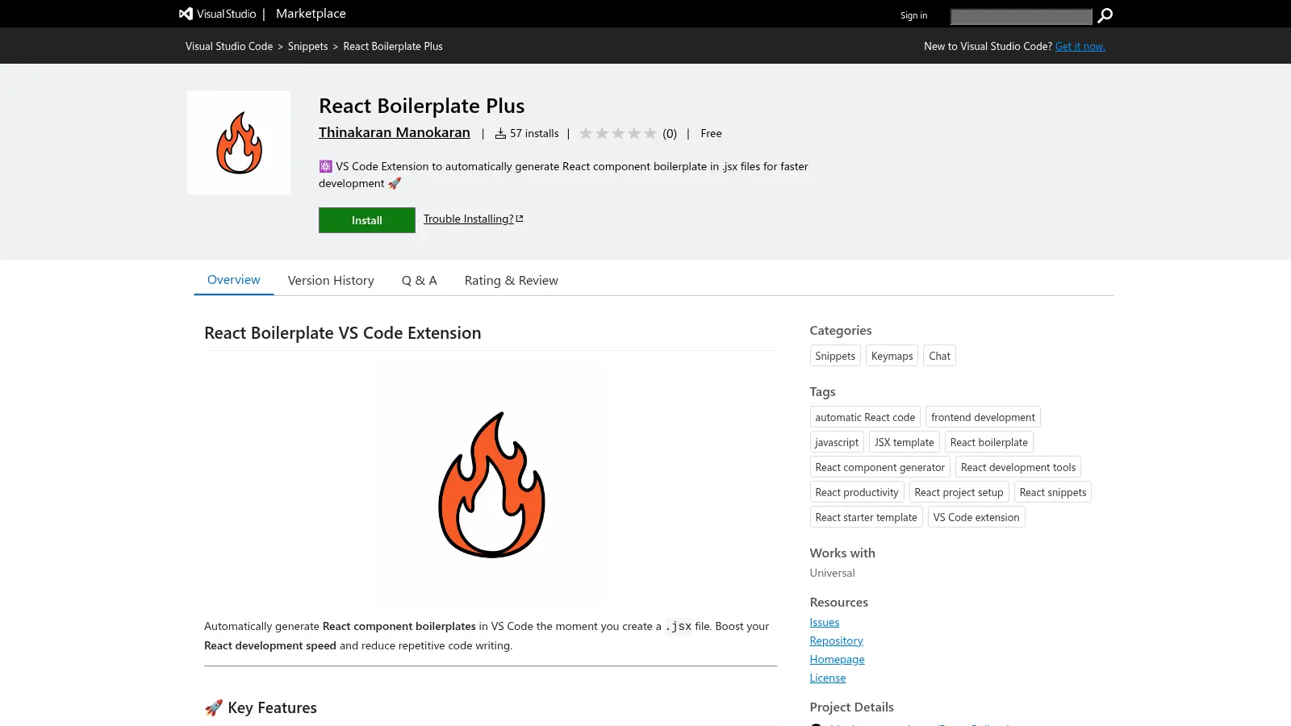Switch to the Rating & Review tab
Viewport: 1291px width, 726px height.
pos(512,281)
